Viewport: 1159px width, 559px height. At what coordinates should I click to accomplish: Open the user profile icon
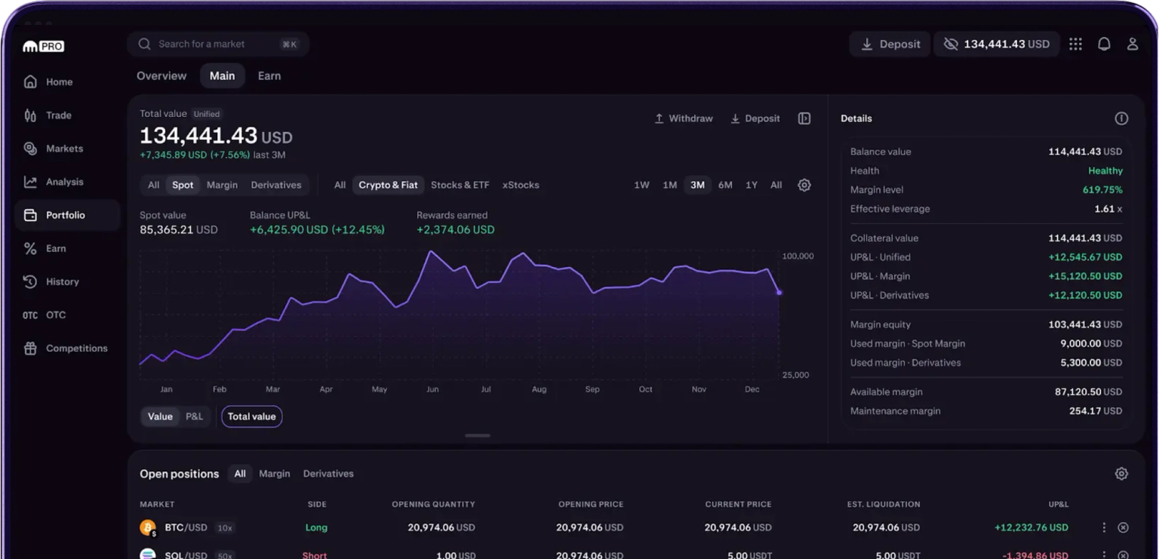coord(1132,45)
